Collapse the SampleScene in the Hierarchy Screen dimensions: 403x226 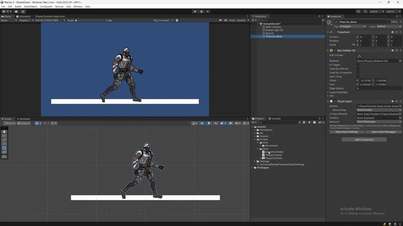tap(258, 24)
